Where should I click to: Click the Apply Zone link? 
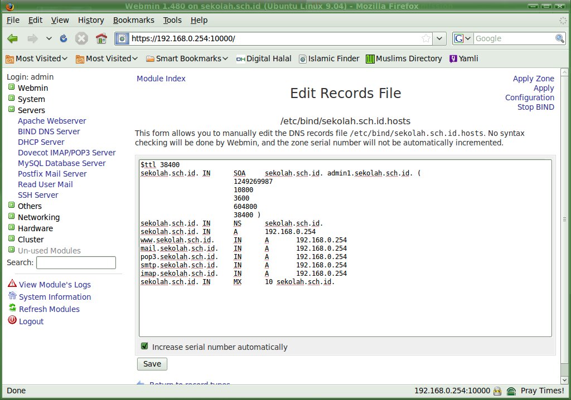click(x=533, y=79)
